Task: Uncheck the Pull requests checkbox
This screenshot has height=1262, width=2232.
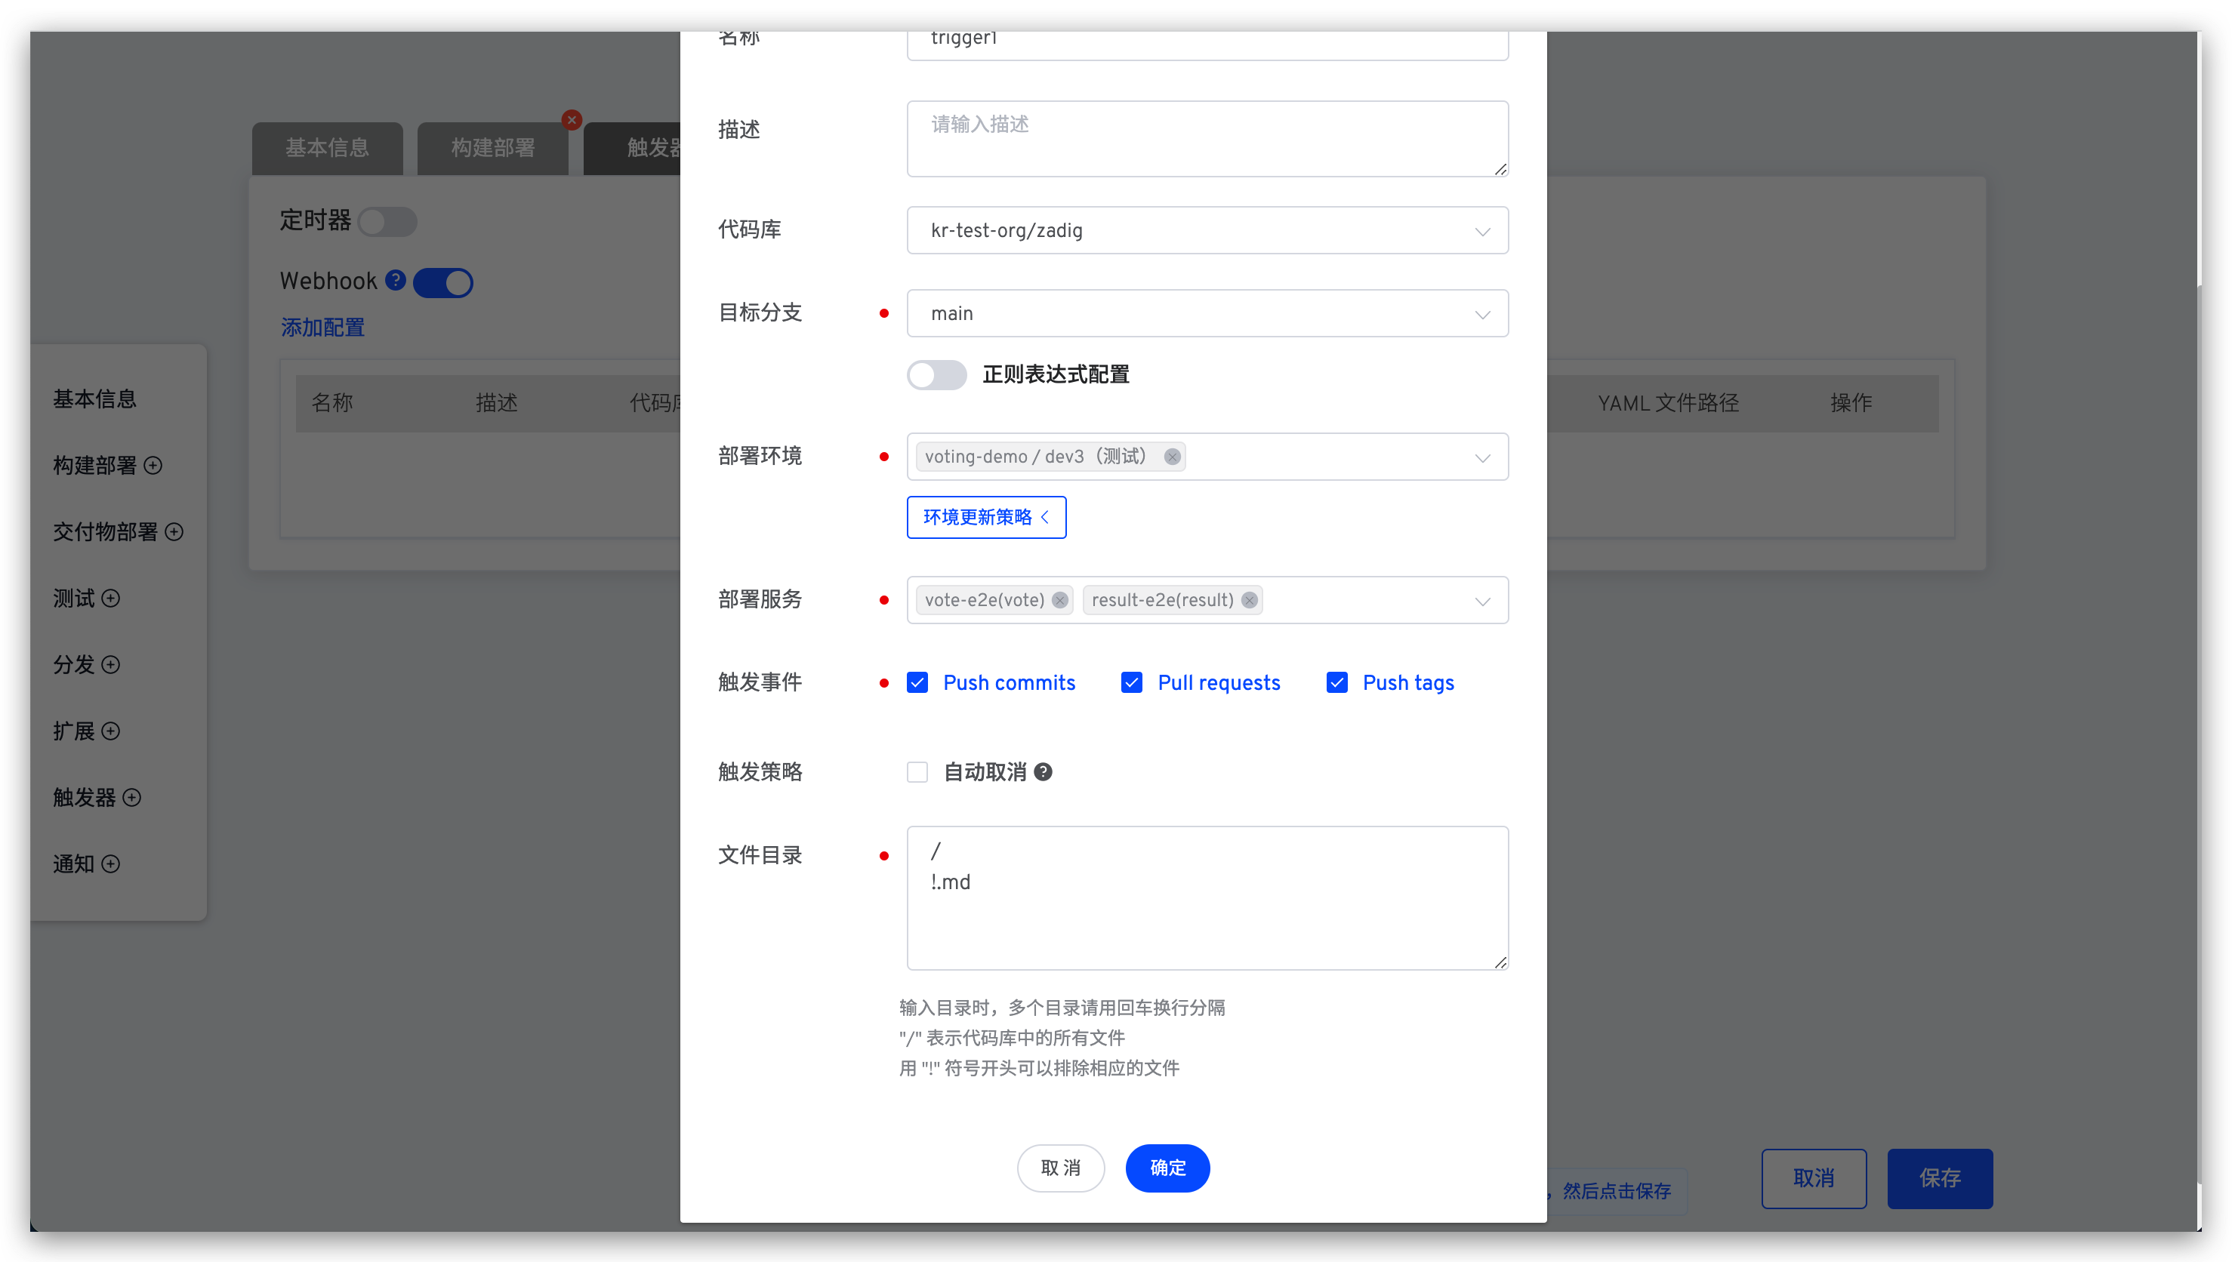Action: click(x=1131, y=683)
